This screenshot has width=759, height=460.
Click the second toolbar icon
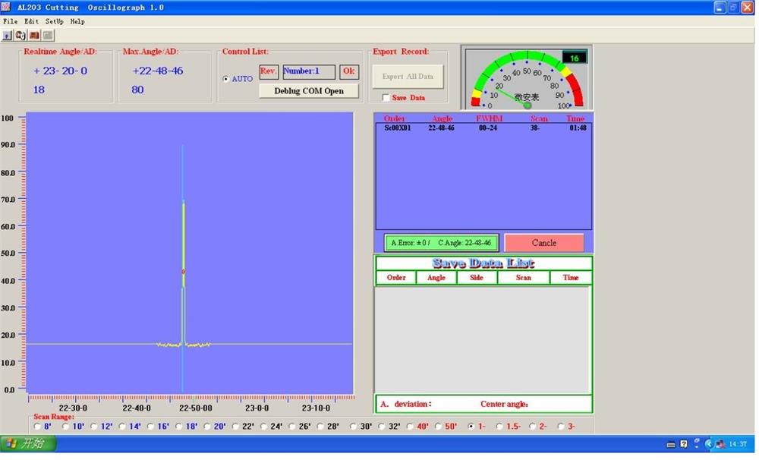click(20, 35)
